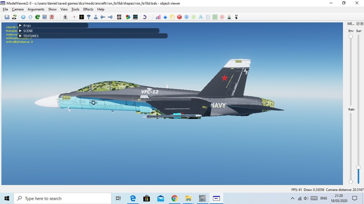Click the red running figure icon
The width and height of the screenshot is (364, 204).
(x=52, y=17)
